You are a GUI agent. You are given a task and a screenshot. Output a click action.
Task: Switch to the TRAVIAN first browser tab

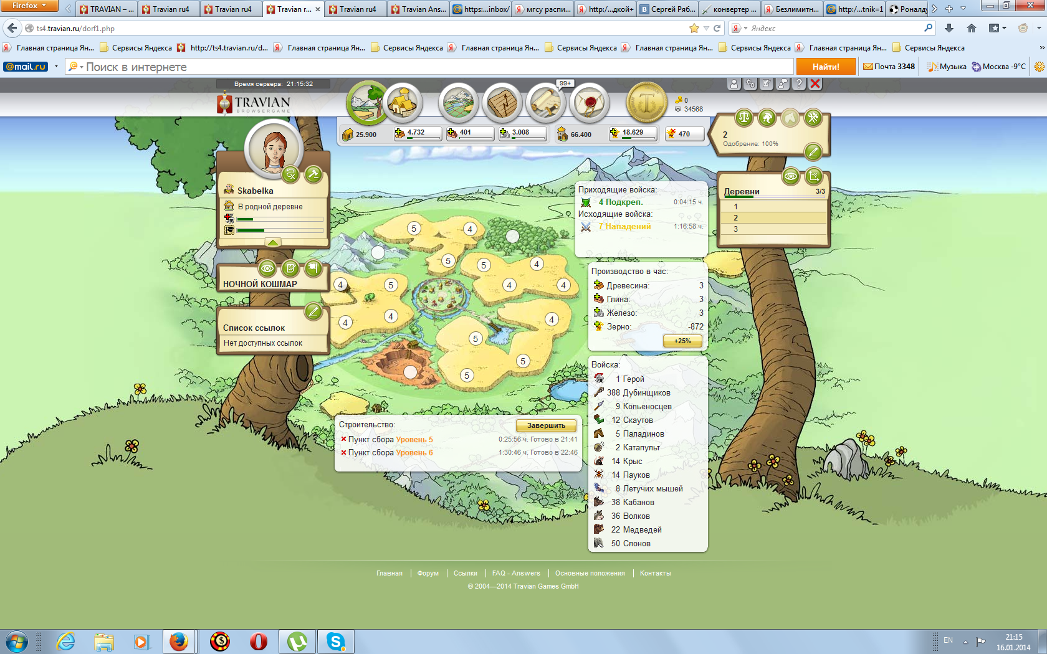pos(107,9)
